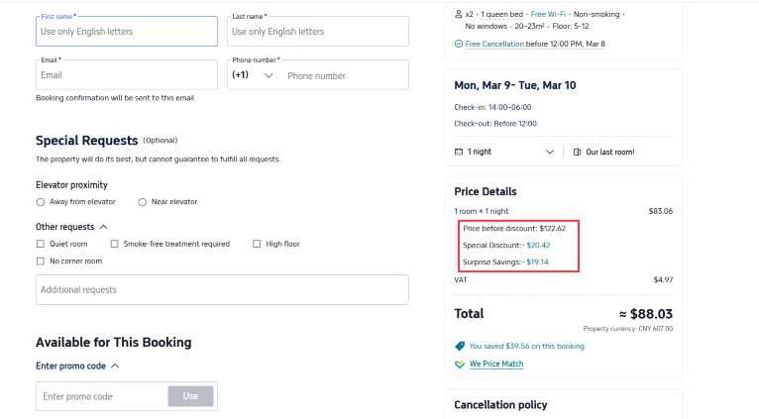Viewport: 759px width, 419px height.
Task: Click the Price Details heading
Action: pos(485,191)
